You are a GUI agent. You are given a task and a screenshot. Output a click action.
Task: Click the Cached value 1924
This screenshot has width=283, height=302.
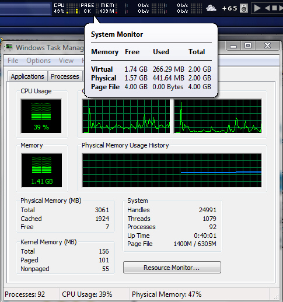[102, 219]
